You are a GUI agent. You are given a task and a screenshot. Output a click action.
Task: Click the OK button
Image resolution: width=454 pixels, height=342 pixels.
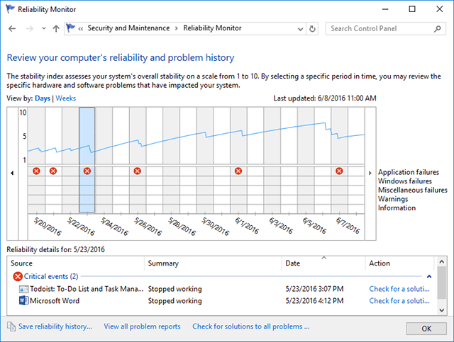(x=426, y=329)
